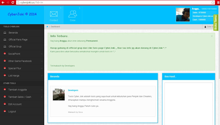Close the Info Terbaru notice
This screenshot has width=220, height=125.
[212, 36]
